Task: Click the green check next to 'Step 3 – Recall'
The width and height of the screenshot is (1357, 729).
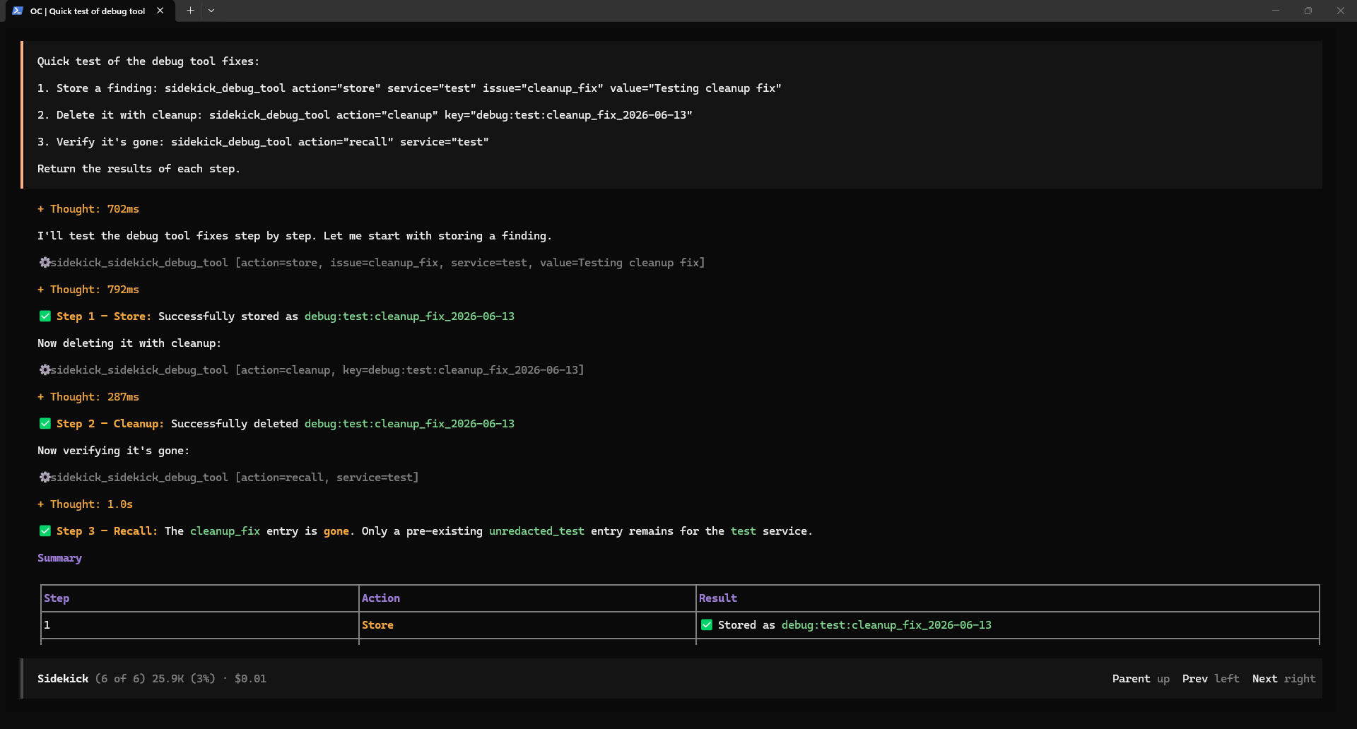Action: [45, 531]
